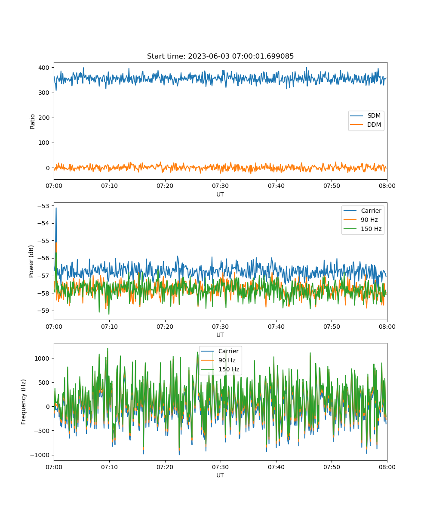This screenshot has width=430, height=517.
Task: Click the "UT" label under the Ratio plot
Action: 220,194
